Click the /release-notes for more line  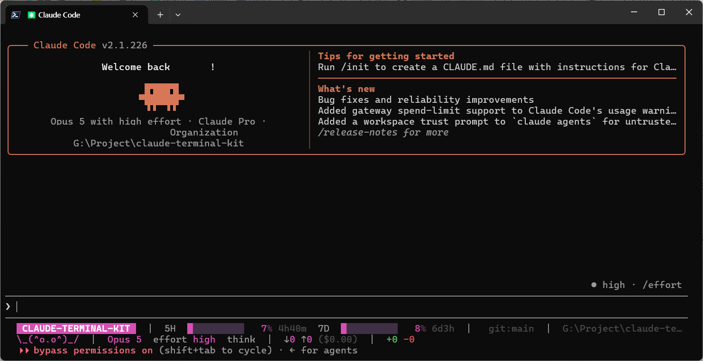383,132
